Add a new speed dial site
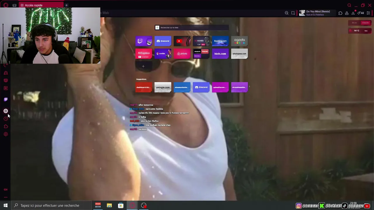Screen dimensions: 374x210 point(143,66)
